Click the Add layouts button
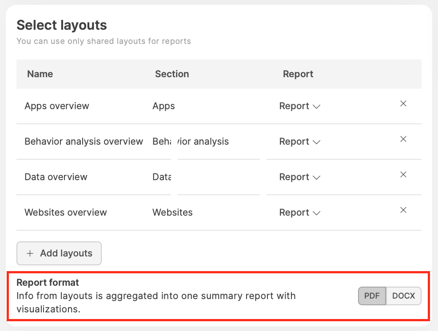 59,253
